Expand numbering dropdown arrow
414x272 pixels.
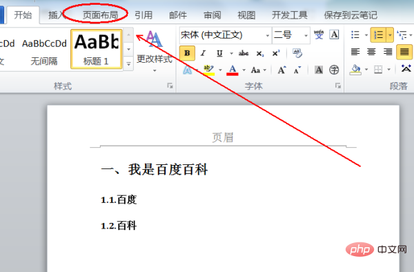[x=390, y=35]
